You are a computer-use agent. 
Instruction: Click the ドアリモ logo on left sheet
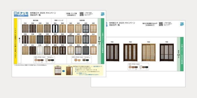tap(21, 14)
